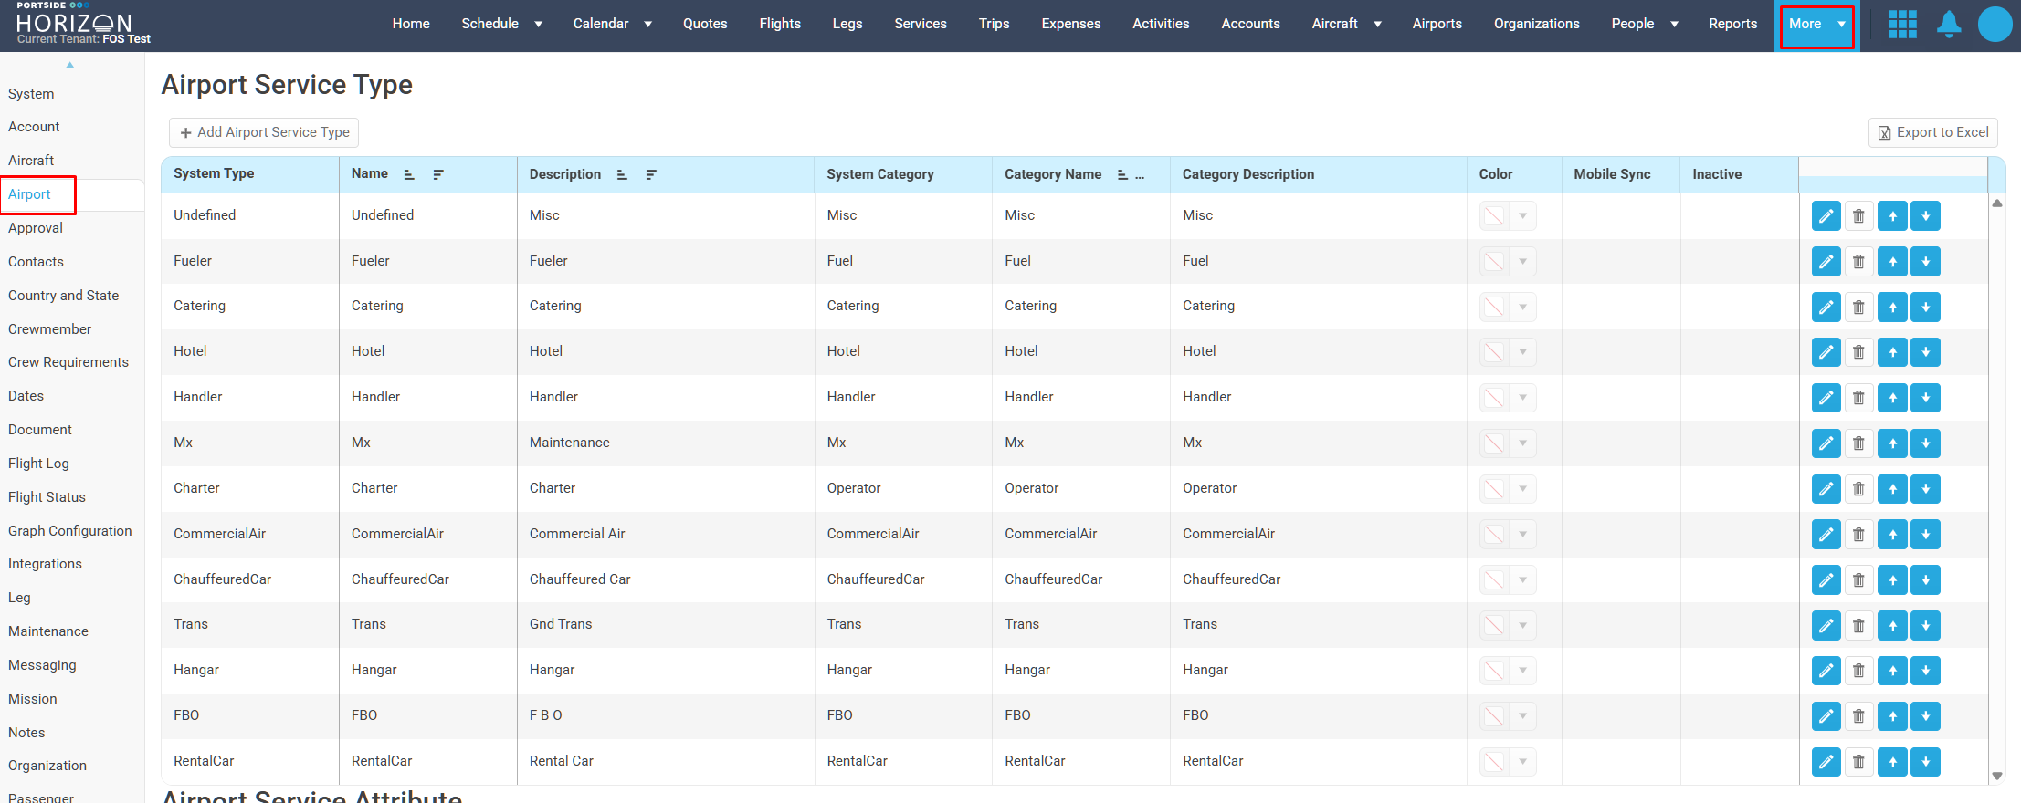Move the Hotel row up with arrow

(1892, 352)
